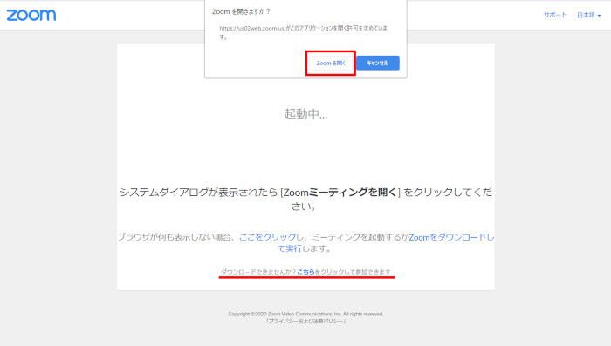Click the '起動中...' status text
611x346 pixels.
click(305, 113)
